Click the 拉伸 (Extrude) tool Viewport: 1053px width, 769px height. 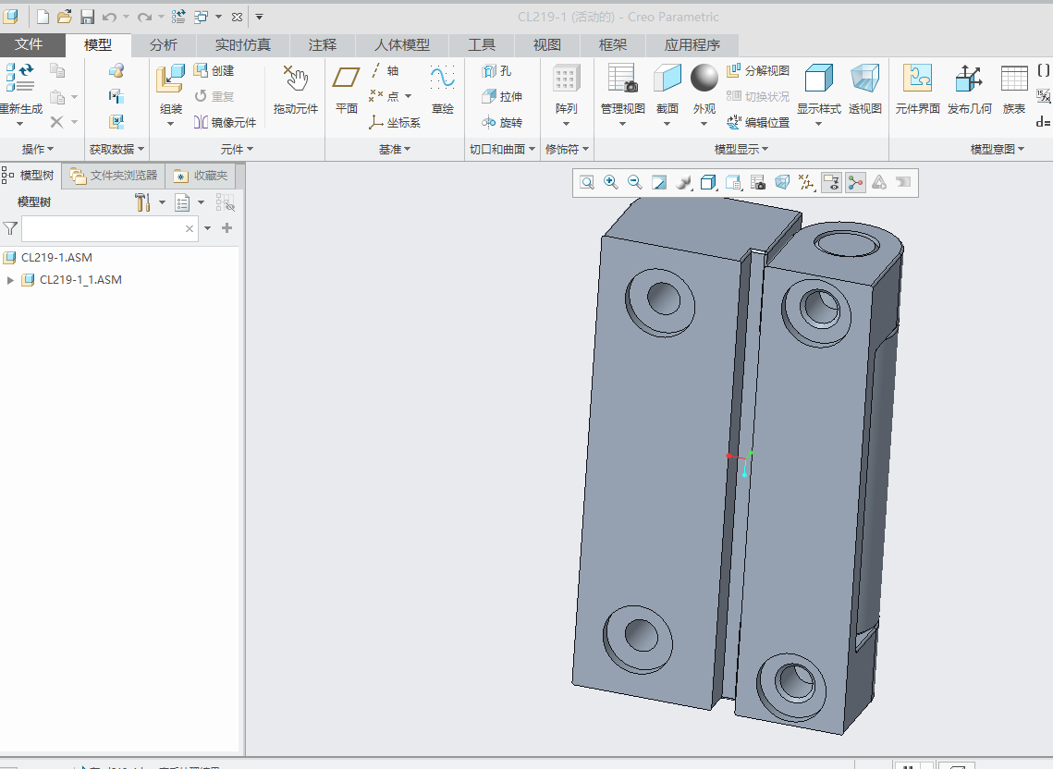pos(502,96)
